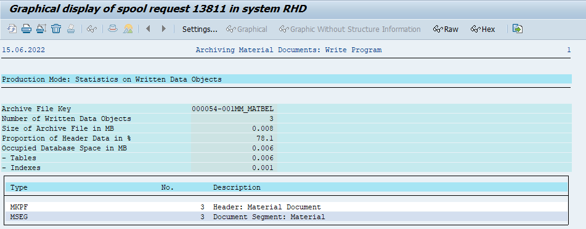Click the standalone glasses display icon

[x=92, y=29]
